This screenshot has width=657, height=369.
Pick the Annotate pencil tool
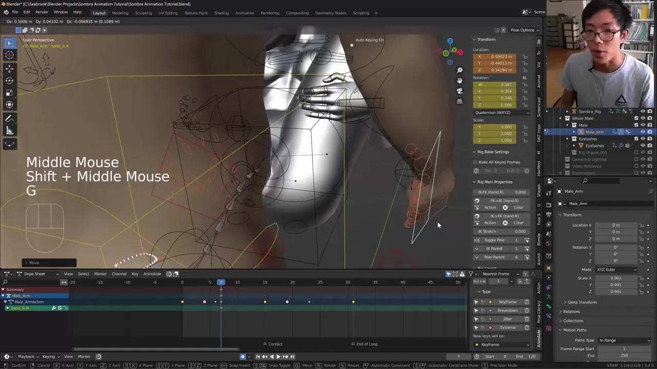coord(9,119)
